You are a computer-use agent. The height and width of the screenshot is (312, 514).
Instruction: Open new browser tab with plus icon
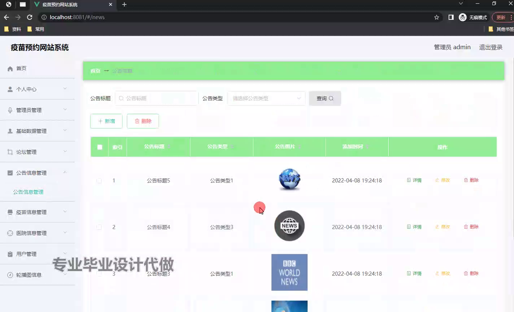tap(124, 4)
